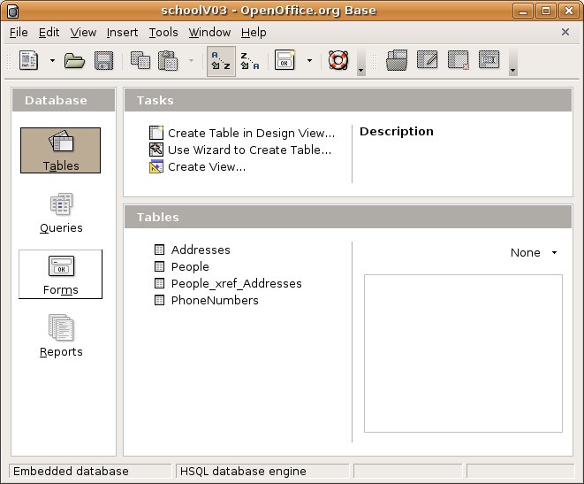Maximize the Base window

tap(546, 11)
